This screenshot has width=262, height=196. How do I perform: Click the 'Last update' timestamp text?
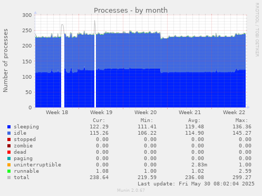coord(196,184)
